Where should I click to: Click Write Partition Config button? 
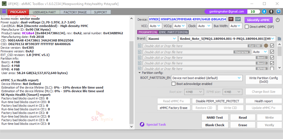(264, 80)
